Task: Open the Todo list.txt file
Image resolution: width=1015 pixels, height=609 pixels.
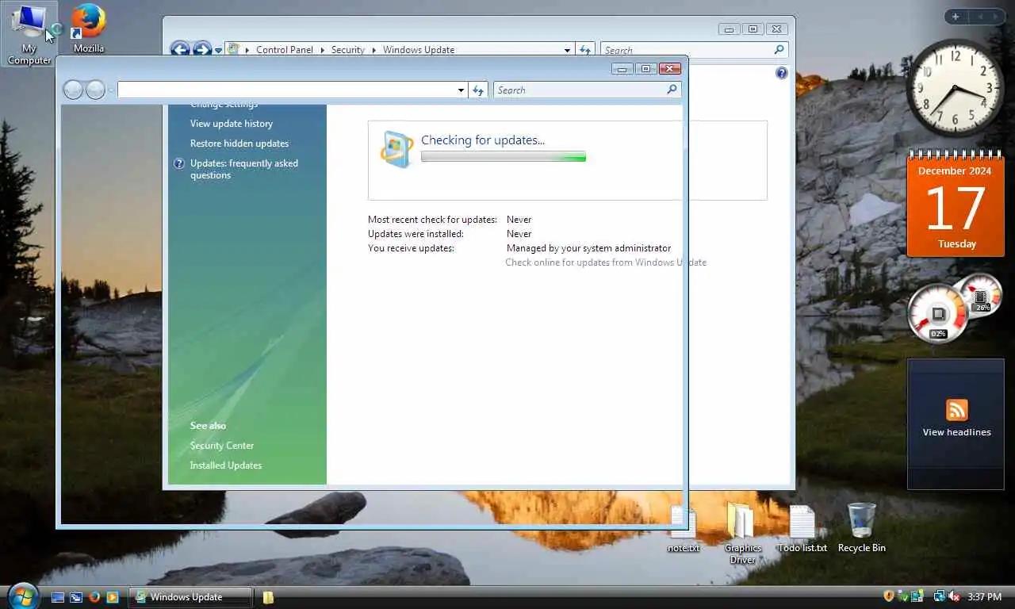Action: (x=802, y=530)
